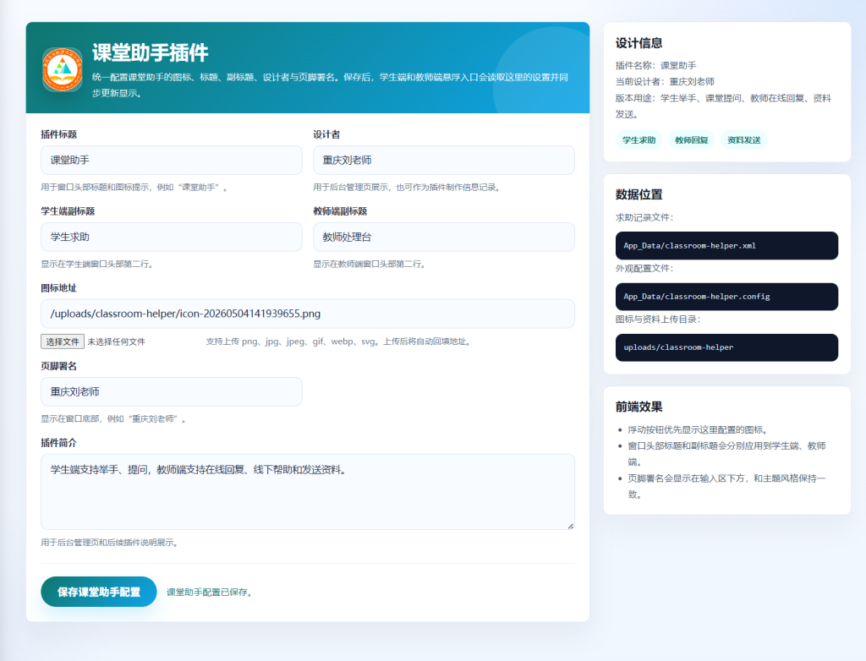Viewport: 866px width, 661px height.
Task: Click the 支持上传 png、jpg upload hint
Action: [338, 341]
